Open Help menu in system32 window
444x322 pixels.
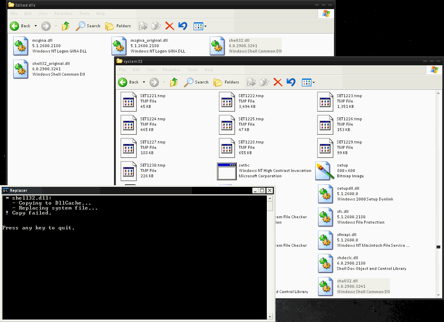pyautogui.click(x=209, y=70)
